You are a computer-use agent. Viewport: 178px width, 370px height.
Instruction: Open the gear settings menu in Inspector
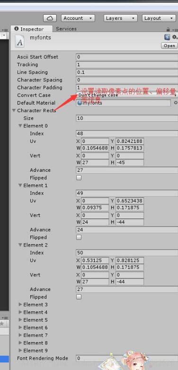[175, 37]
